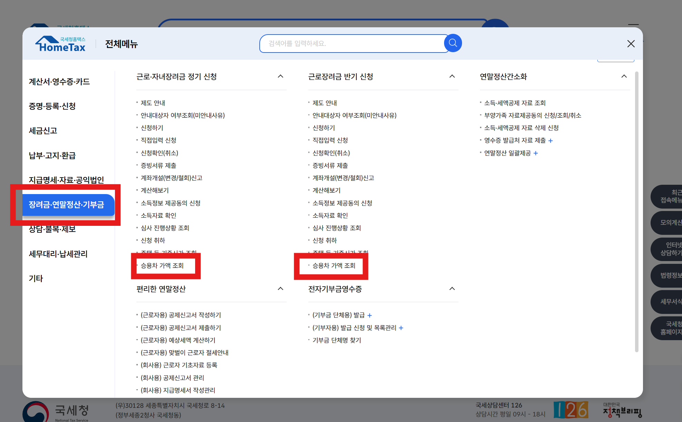Click the 검색어를 입력하세요 search field
Viewport: 682px width, 422px height.
(352, 44)
